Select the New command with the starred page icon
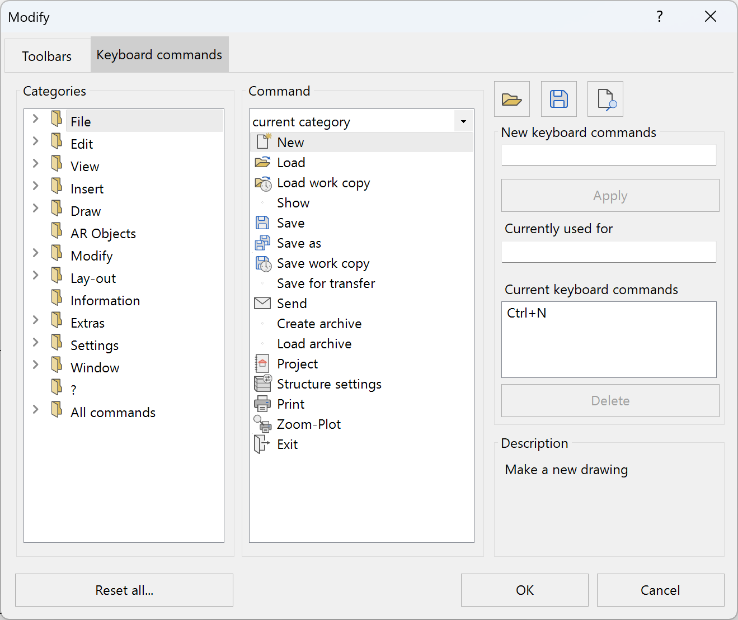The width and height of the screenshot is (738, 620). pos(290,142)
